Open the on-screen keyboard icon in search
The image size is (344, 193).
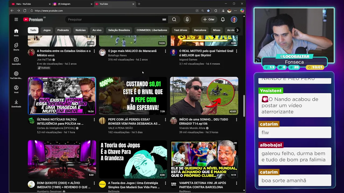(x=164, y=19)
